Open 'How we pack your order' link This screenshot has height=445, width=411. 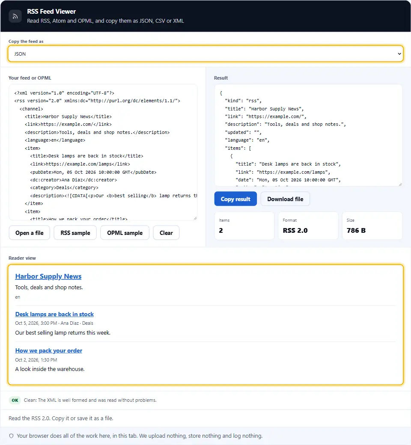click(x=48, y=350)
